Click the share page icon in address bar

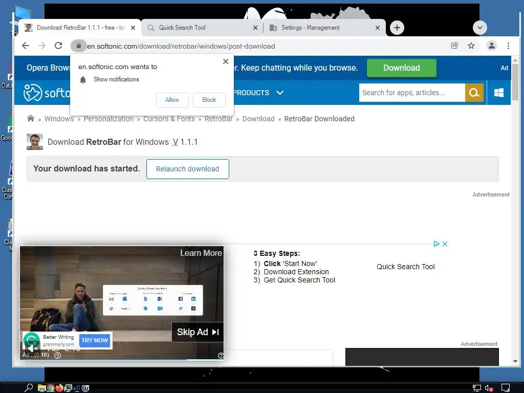pos(454,46)
